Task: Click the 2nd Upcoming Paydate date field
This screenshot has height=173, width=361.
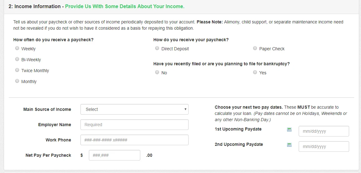Action: tap(324, 146)
